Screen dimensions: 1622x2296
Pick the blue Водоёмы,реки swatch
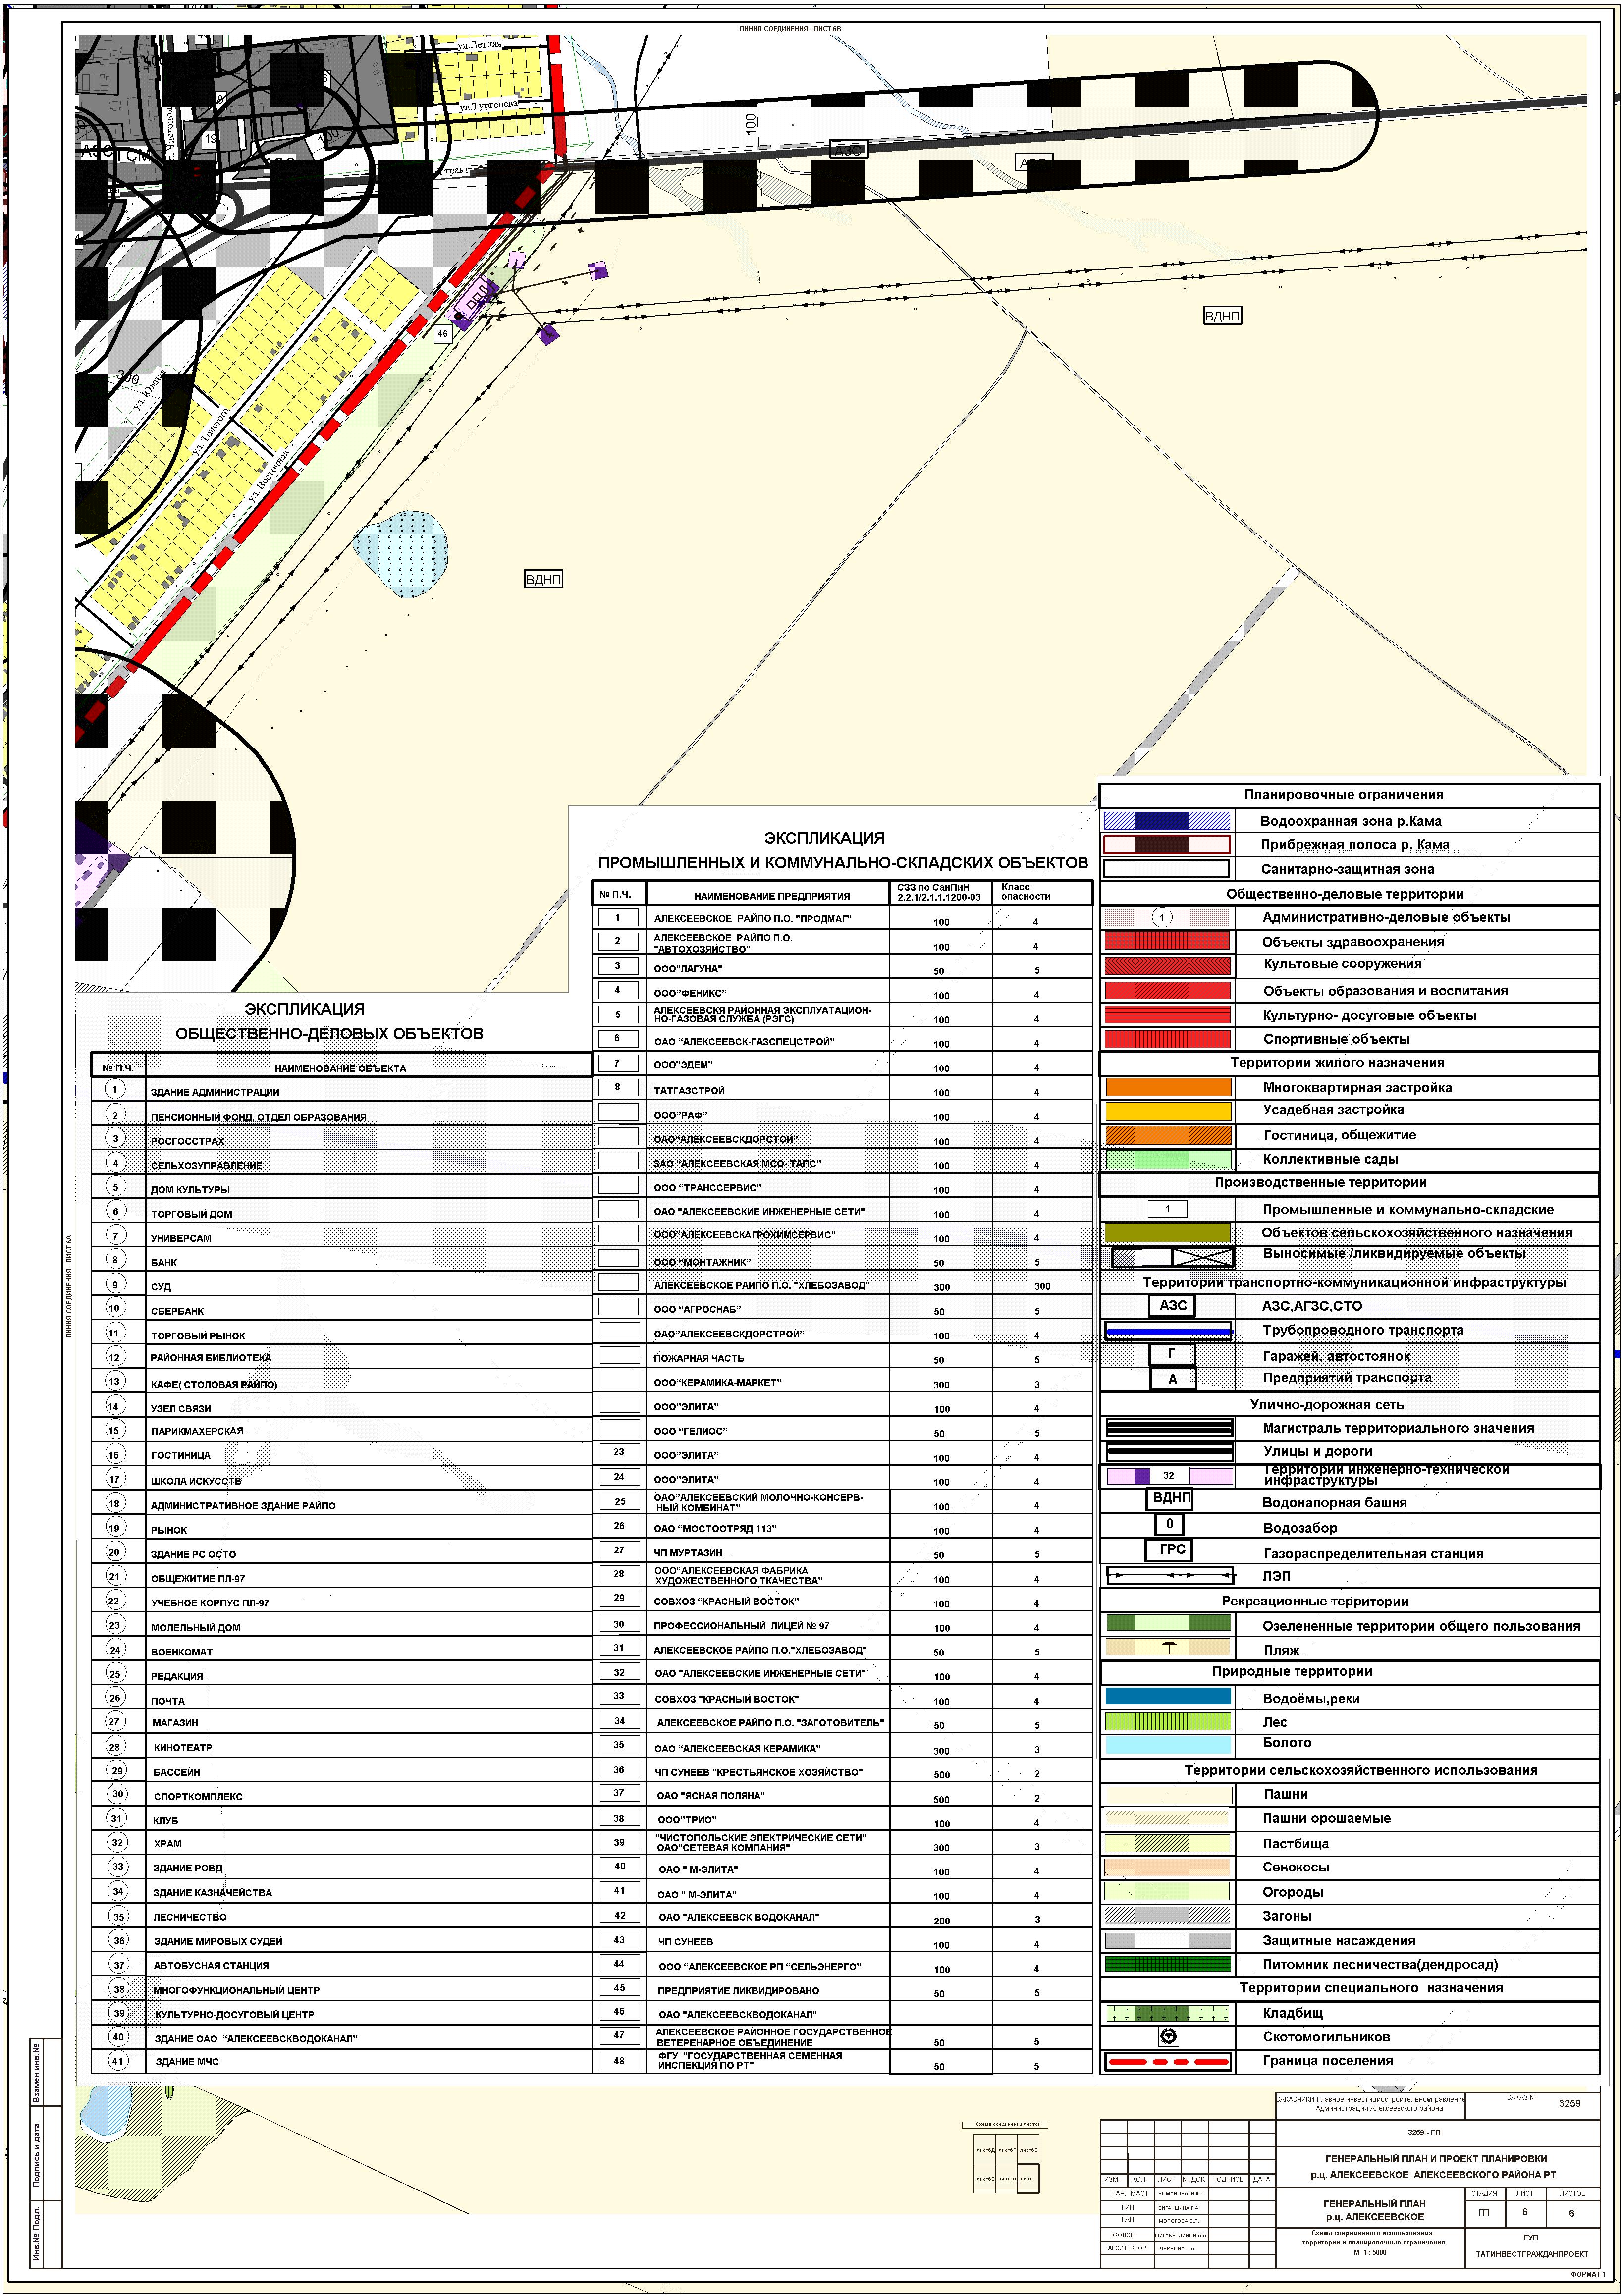pyautogui.click(x=1168, y=1697)
